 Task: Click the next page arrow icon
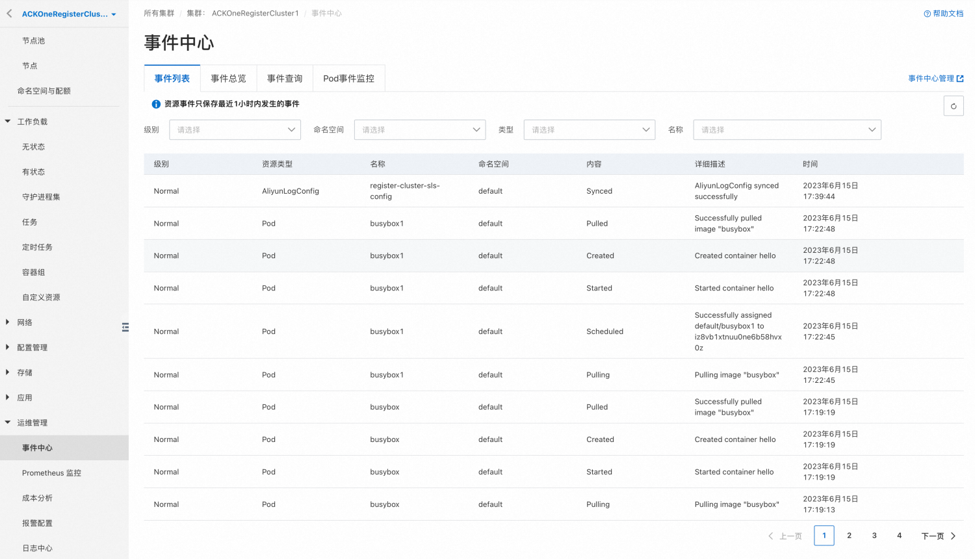954,536
